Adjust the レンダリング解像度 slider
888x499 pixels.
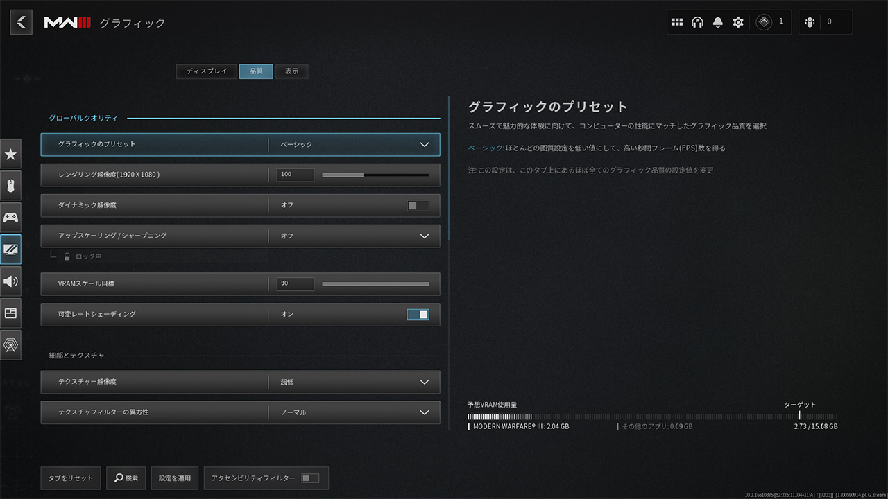(375, 175)
